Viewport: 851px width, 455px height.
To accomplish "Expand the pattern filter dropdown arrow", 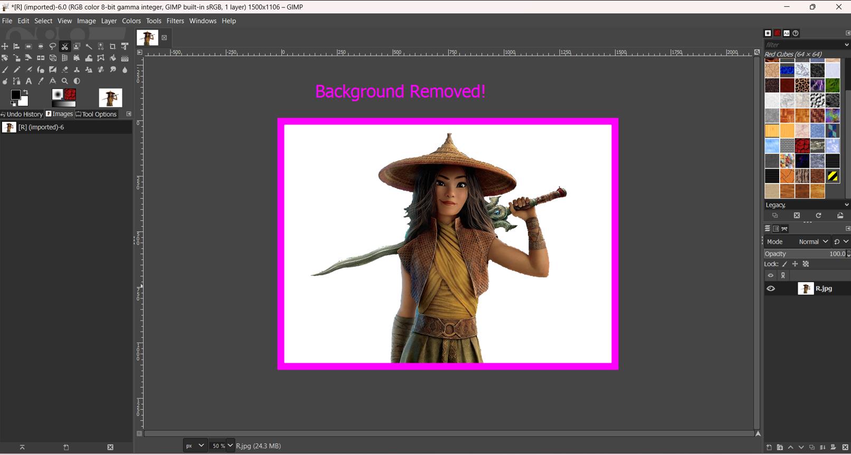I will tap(847, 45).
